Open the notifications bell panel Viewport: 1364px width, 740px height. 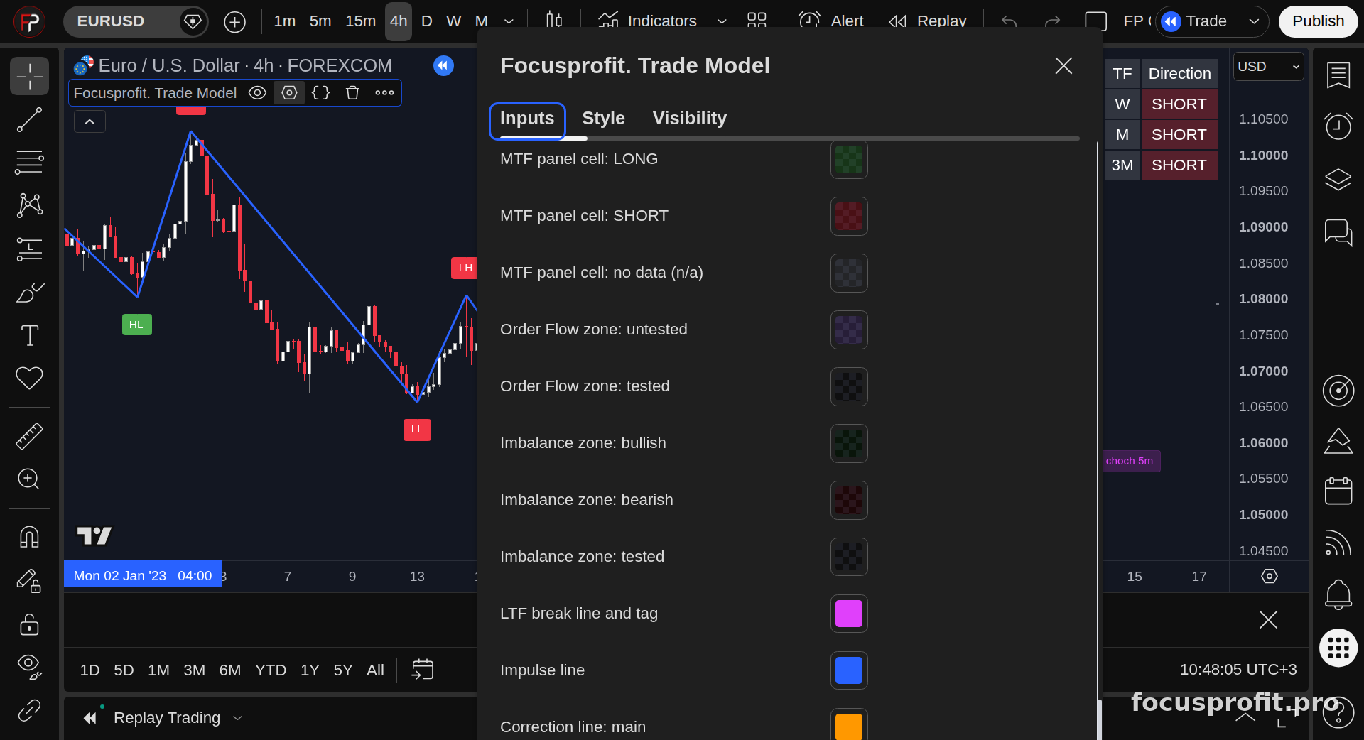click(x=1338, y=594)
